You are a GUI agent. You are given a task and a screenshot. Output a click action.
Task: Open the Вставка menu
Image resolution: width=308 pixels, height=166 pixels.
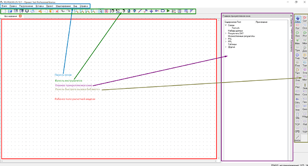pos(40,6)
